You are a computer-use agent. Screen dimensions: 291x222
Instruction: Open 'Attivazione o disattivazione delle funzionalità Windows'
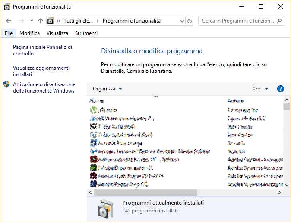(44, 87)
